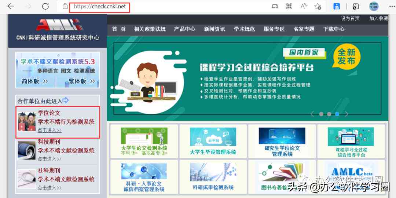Open the browser three-dot menu

coord(392,6)
